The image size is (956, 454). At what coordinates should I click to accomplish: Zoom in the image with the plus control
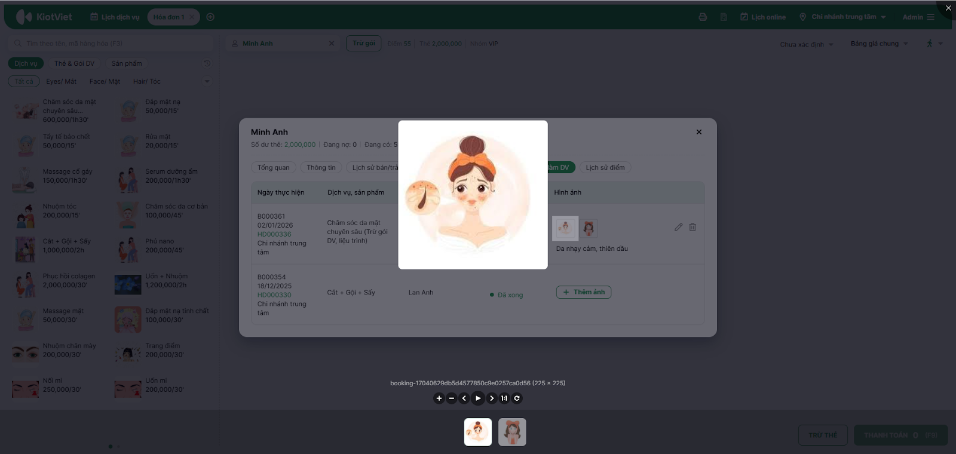pos(439,398)
